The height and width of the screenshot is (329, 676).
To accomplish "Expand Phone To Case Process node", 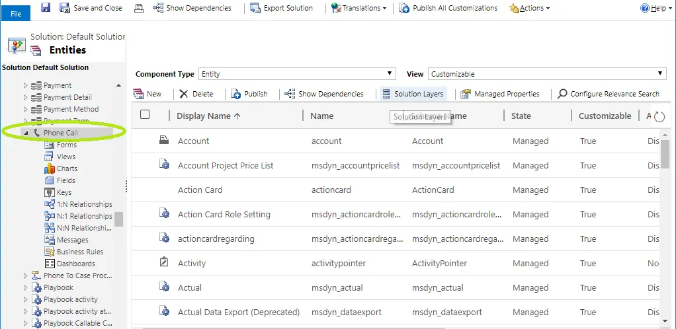I will pos(25,275).
